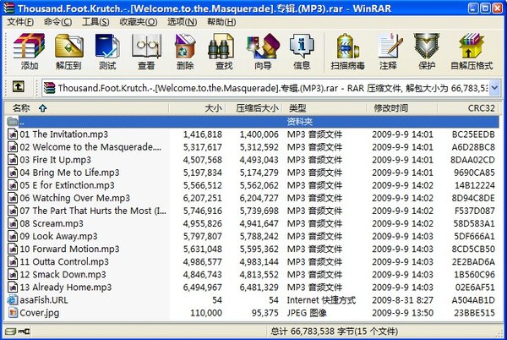
Task: Go up one level with the arrow button
Action: (18, 87)
